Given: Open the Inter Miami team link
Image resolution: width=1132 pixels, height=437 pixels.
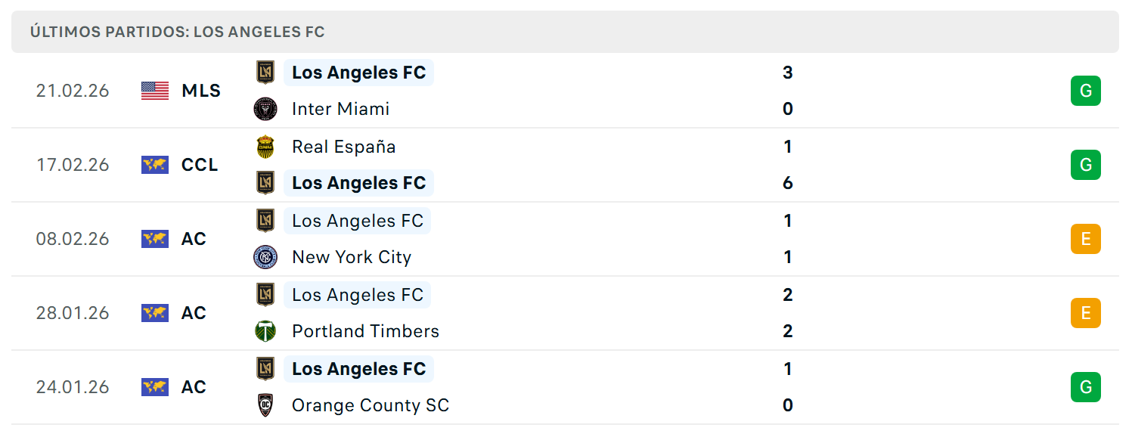Looking at the screenshot, I should coord(341,109).
